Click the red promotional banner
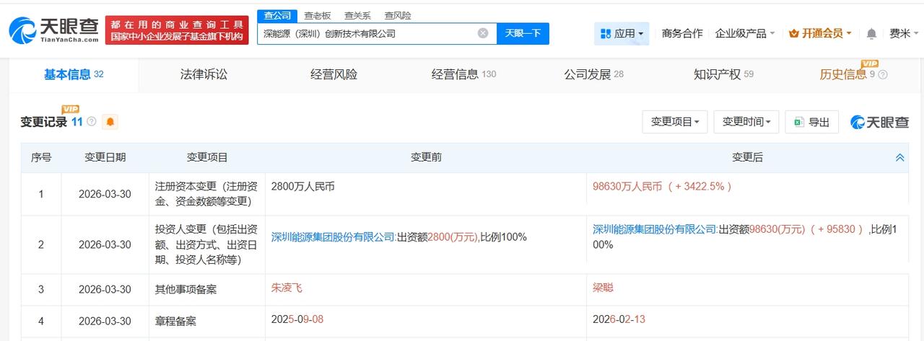This screenshot has width=924, height=341. (x=177, y=30)
